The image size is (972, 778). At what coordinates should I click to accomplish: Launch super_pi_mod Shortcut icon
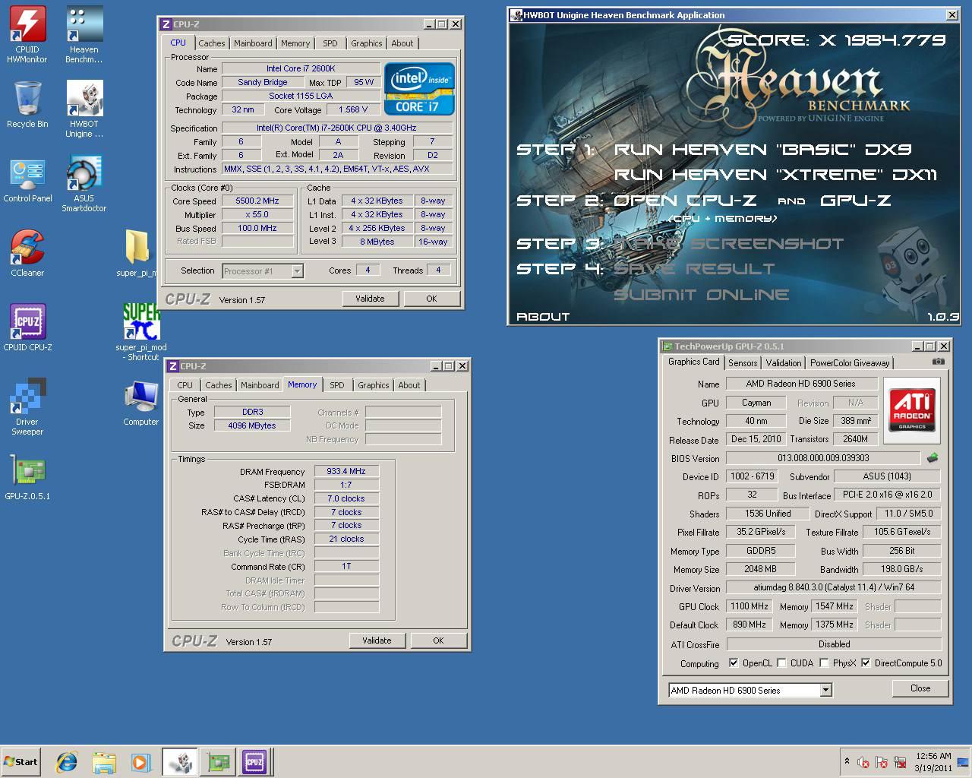click(141, 332)
